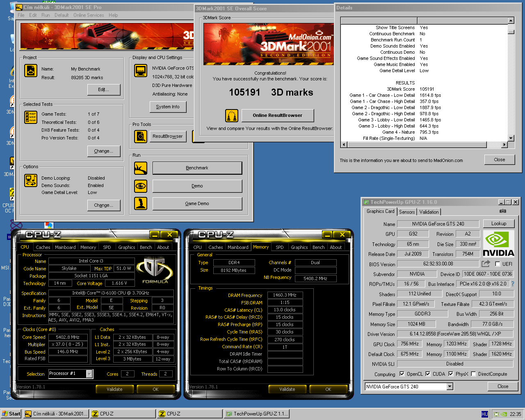Viewport: 525px width, 420px height.
Task: Click the Online ResultBrowser button
Action: click(278, 115)
